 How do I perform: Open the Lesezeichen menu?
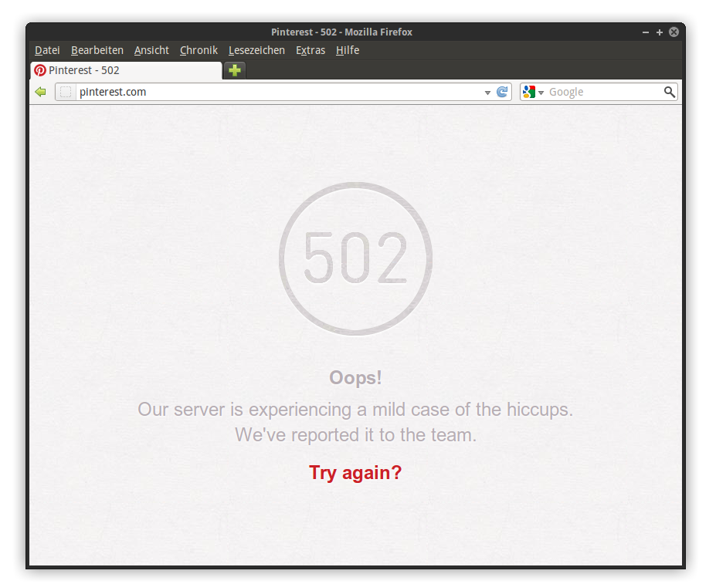click(256, 50)
